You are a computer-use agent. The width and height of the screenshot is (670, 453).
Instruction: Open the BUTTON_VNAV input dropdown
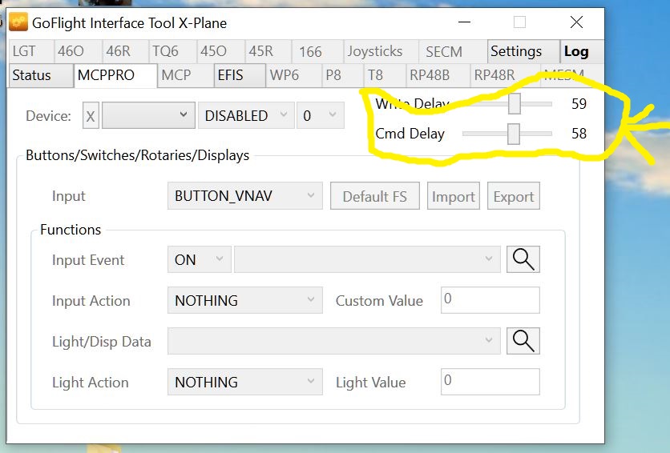(x=244, y=196)
